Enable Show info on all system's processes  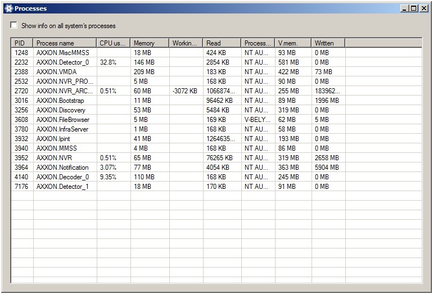pos(13,25)
